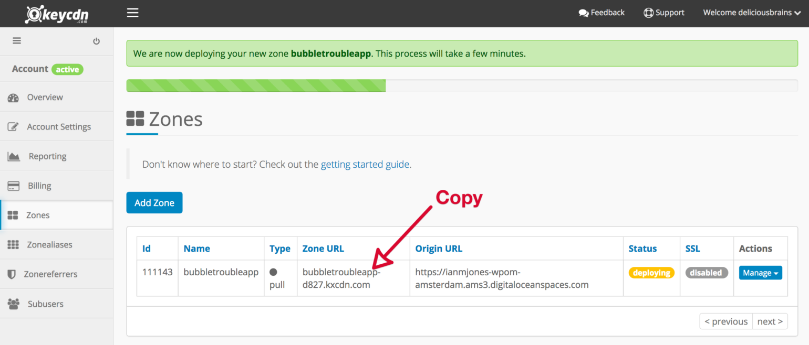Go to Reporting section
The image size is (809, 345).
coord(57,156)
